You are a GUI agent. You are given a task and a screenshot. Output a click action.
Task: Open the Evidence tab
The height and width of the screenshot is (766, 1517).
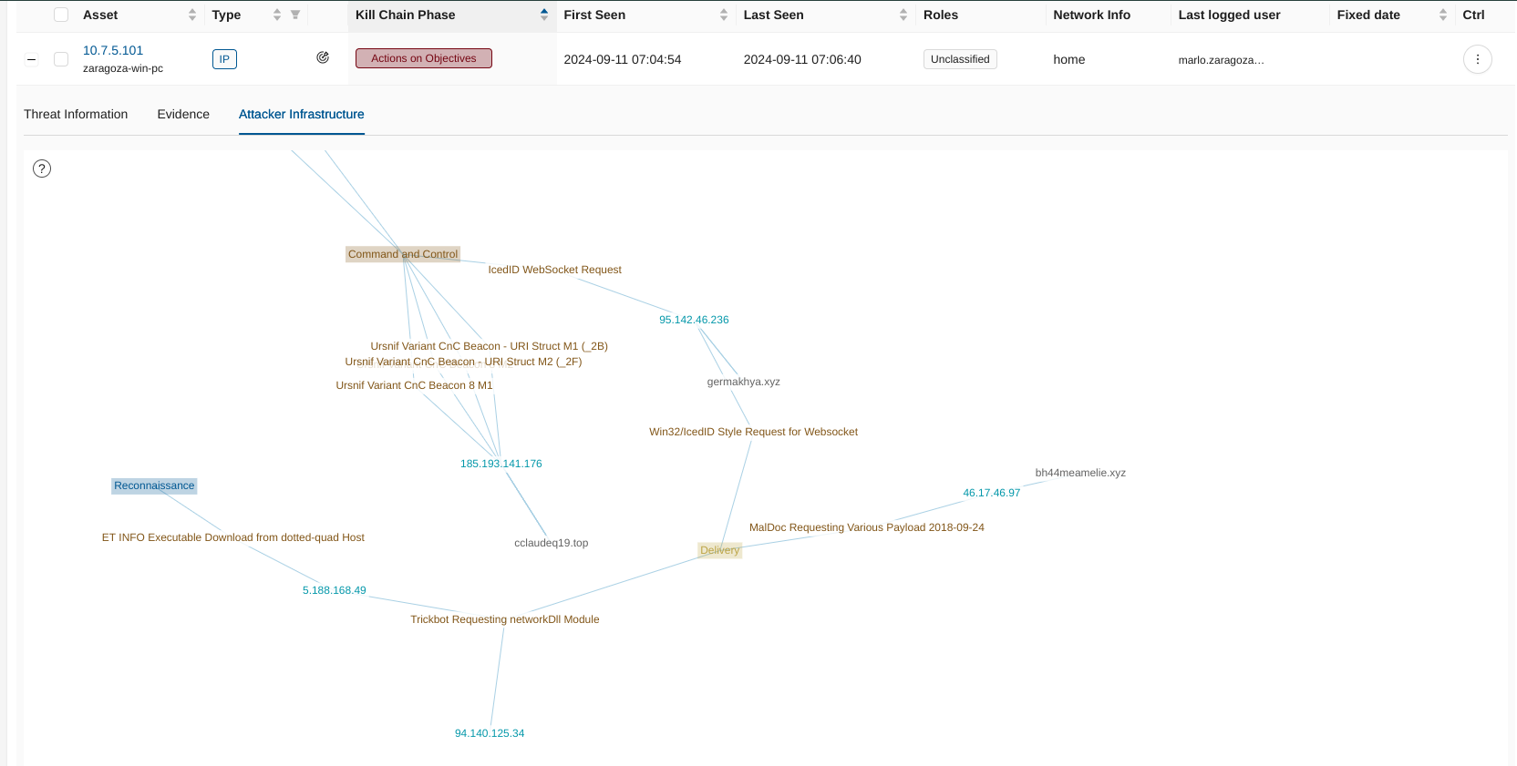click(x=183, y=114)
